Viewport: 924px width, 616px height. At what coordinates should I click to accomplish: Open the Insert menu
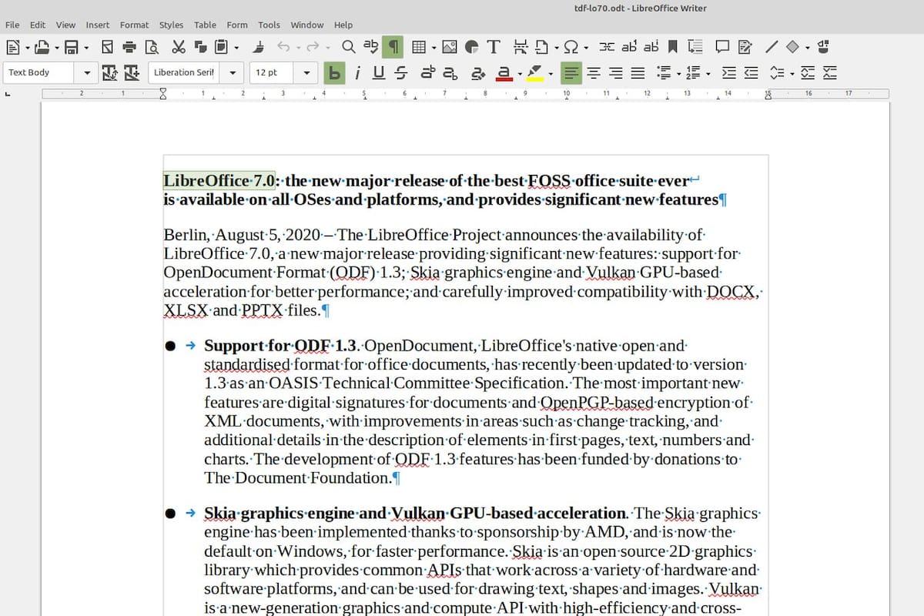coord(97,25)
